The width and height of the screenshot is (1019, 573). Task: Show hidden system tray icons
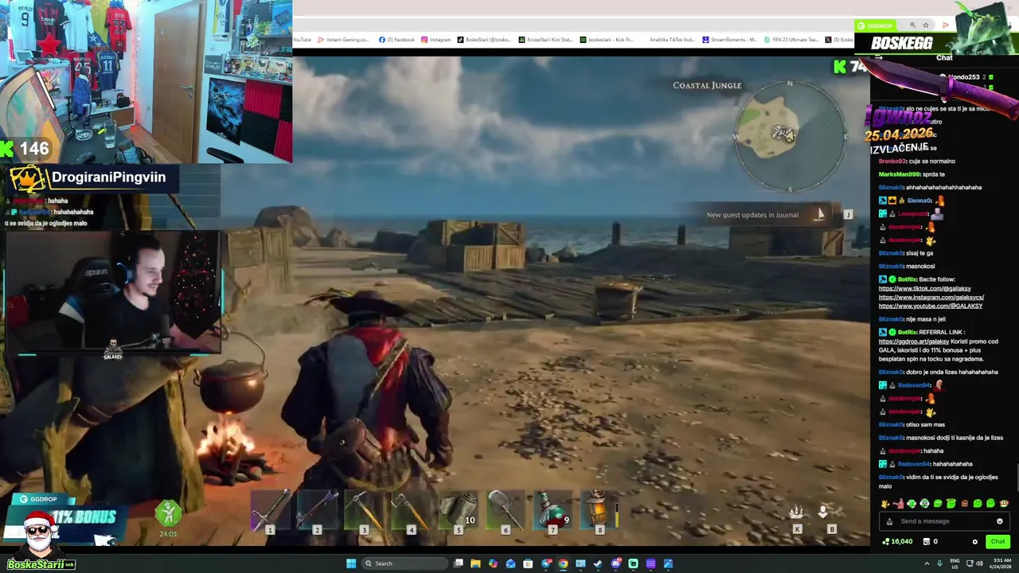coord(928,563)
